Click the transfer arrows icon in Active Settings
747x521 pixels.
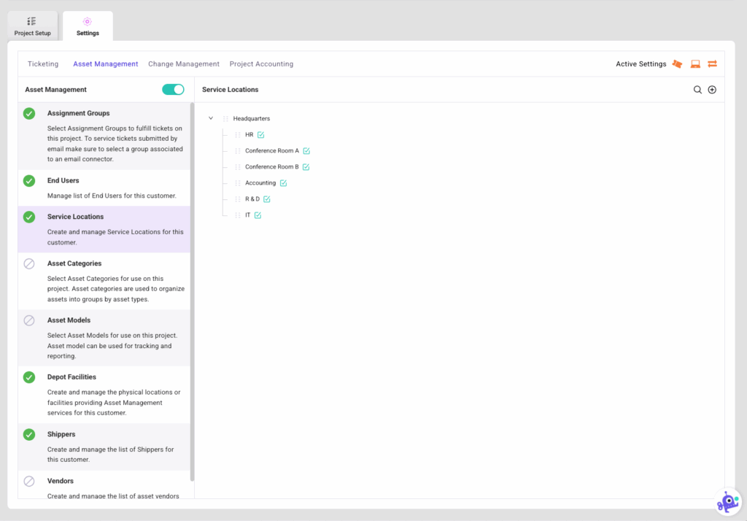coord(712,63)
